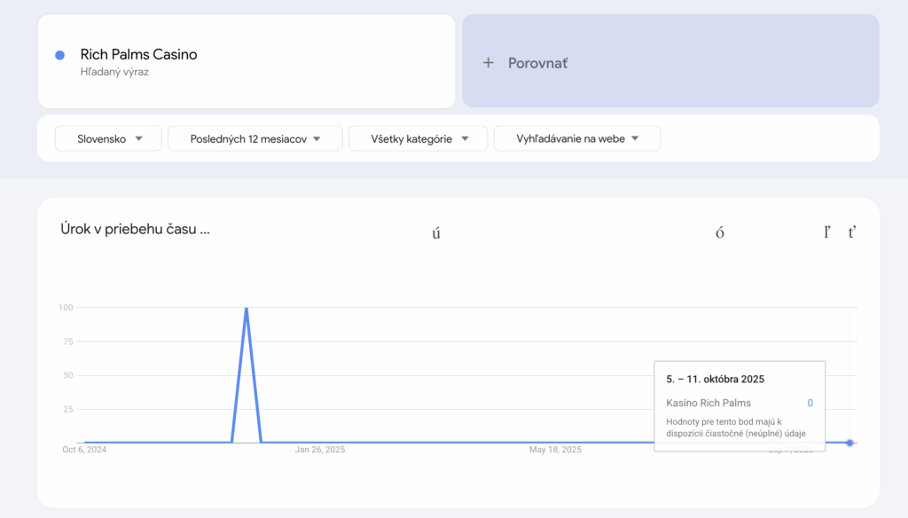Image resolution: width=908 pixels, height=518 pixels.
Task: Expand the Vyhľadávanie na webe dropdown
Action: coord(576,138)
